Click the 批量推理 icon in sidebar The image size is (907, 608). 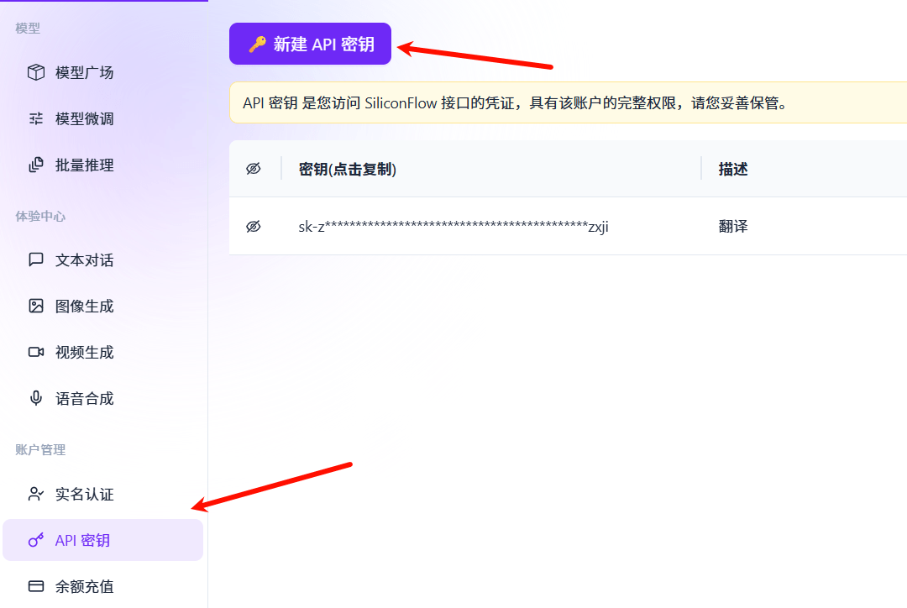(36, 165)
